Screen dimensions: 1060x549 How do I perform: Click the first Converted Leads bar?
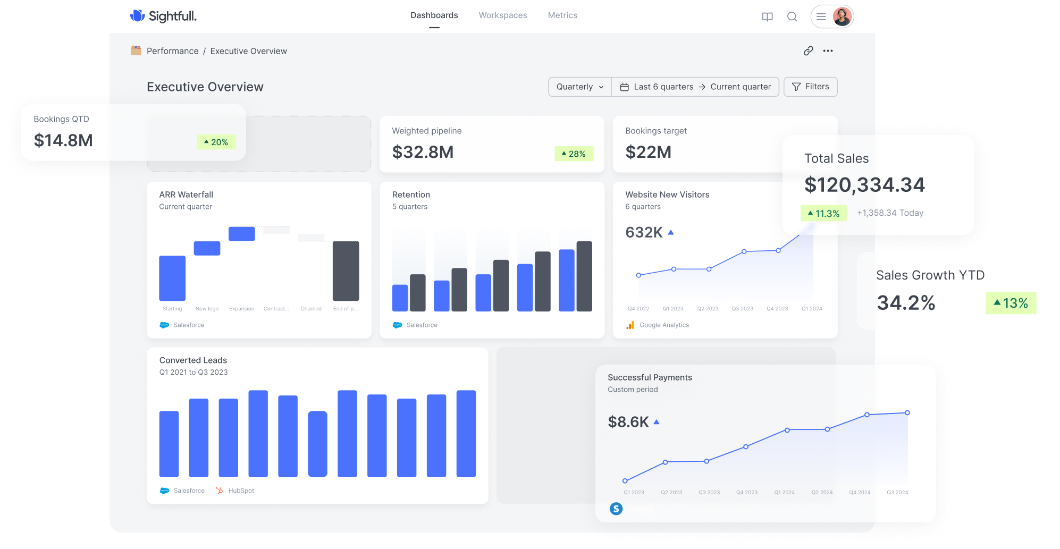point(169,444)
